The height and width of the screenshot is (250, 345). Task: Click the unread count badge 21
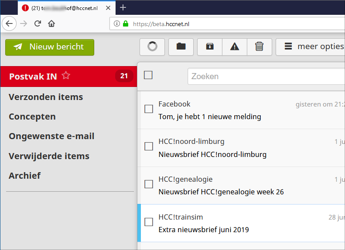coord(124,76)
